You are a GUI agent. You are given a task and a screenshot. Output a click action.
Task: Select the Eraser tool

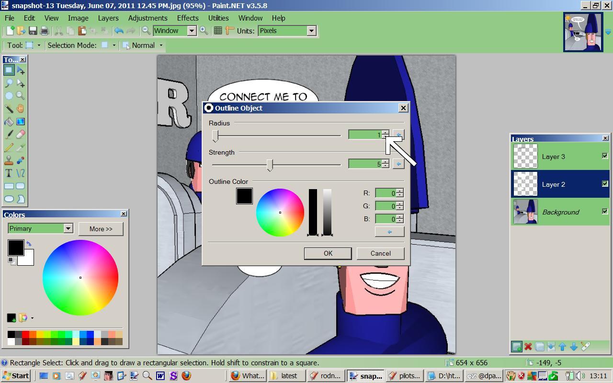coord(21,135)
